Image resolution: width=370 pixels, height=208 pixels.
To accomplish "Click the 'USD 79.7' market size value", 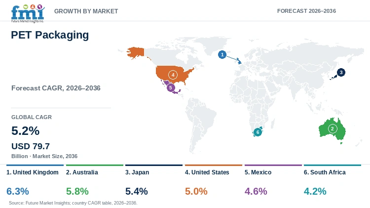I will pyautogui.click(x=31, y=146).
